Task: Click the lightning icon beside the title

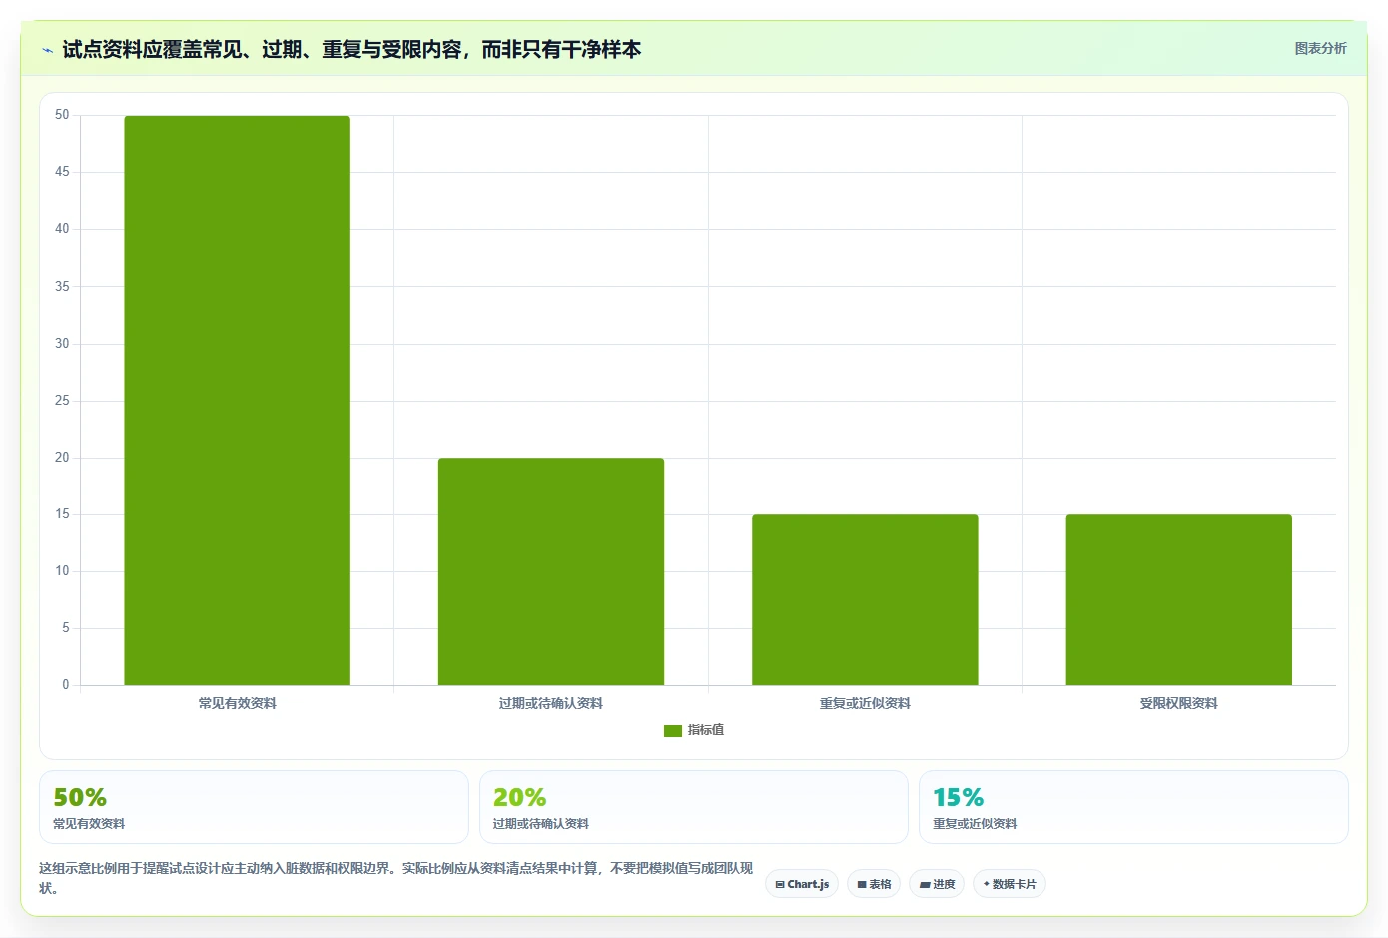Action: [47, 50]
